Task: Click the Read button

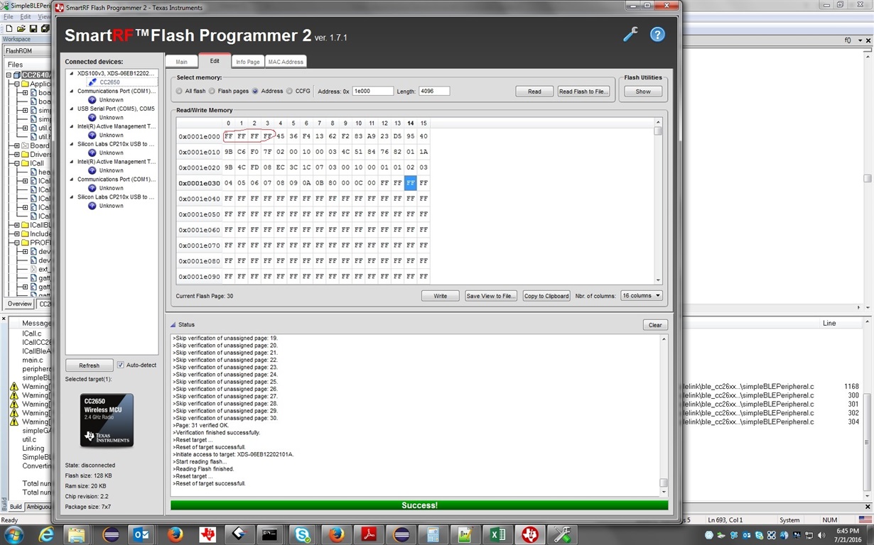Action: click(534, 91)
